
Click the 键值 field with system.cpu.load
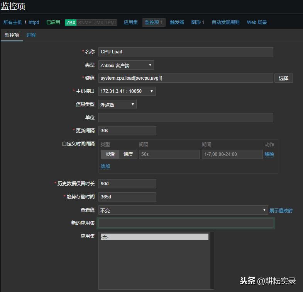[186, 78]
